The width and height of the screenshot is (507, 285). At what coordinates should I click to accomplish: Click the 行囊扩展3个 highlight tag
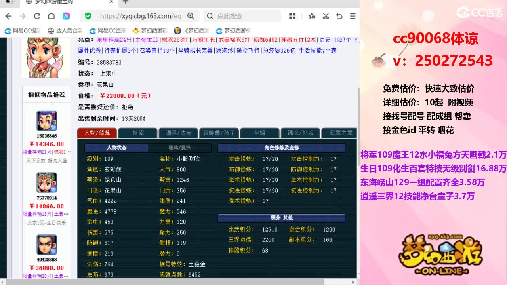coord(120,51)
